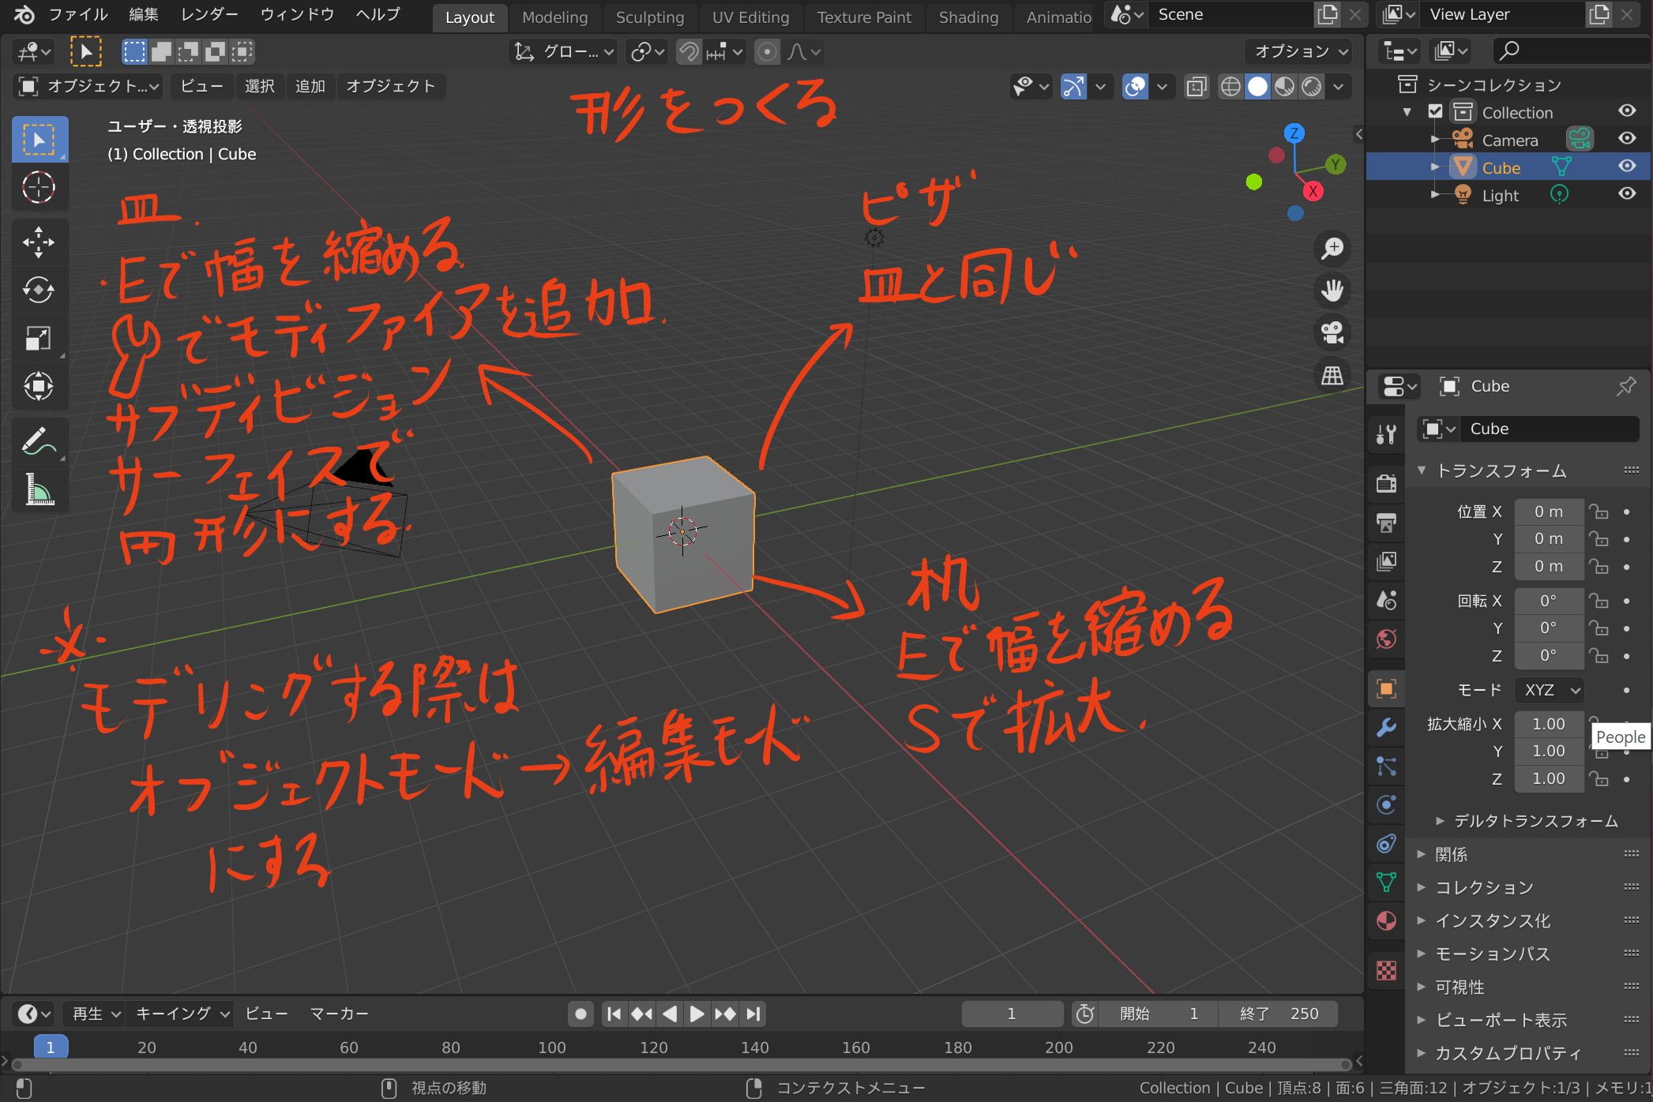1653x1102 pixels.
Task: Toggle camera view in viewport
Action: click(x=1332, y=333)
